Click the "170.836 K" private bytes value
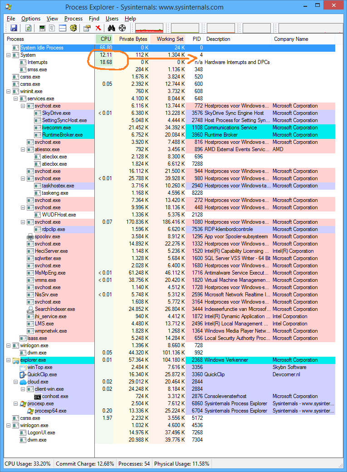 click(137, 222)
